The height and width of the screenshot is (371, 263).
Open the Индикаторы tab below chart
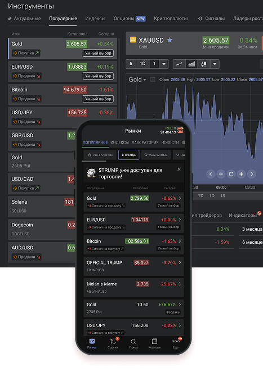tap(243, 215)
